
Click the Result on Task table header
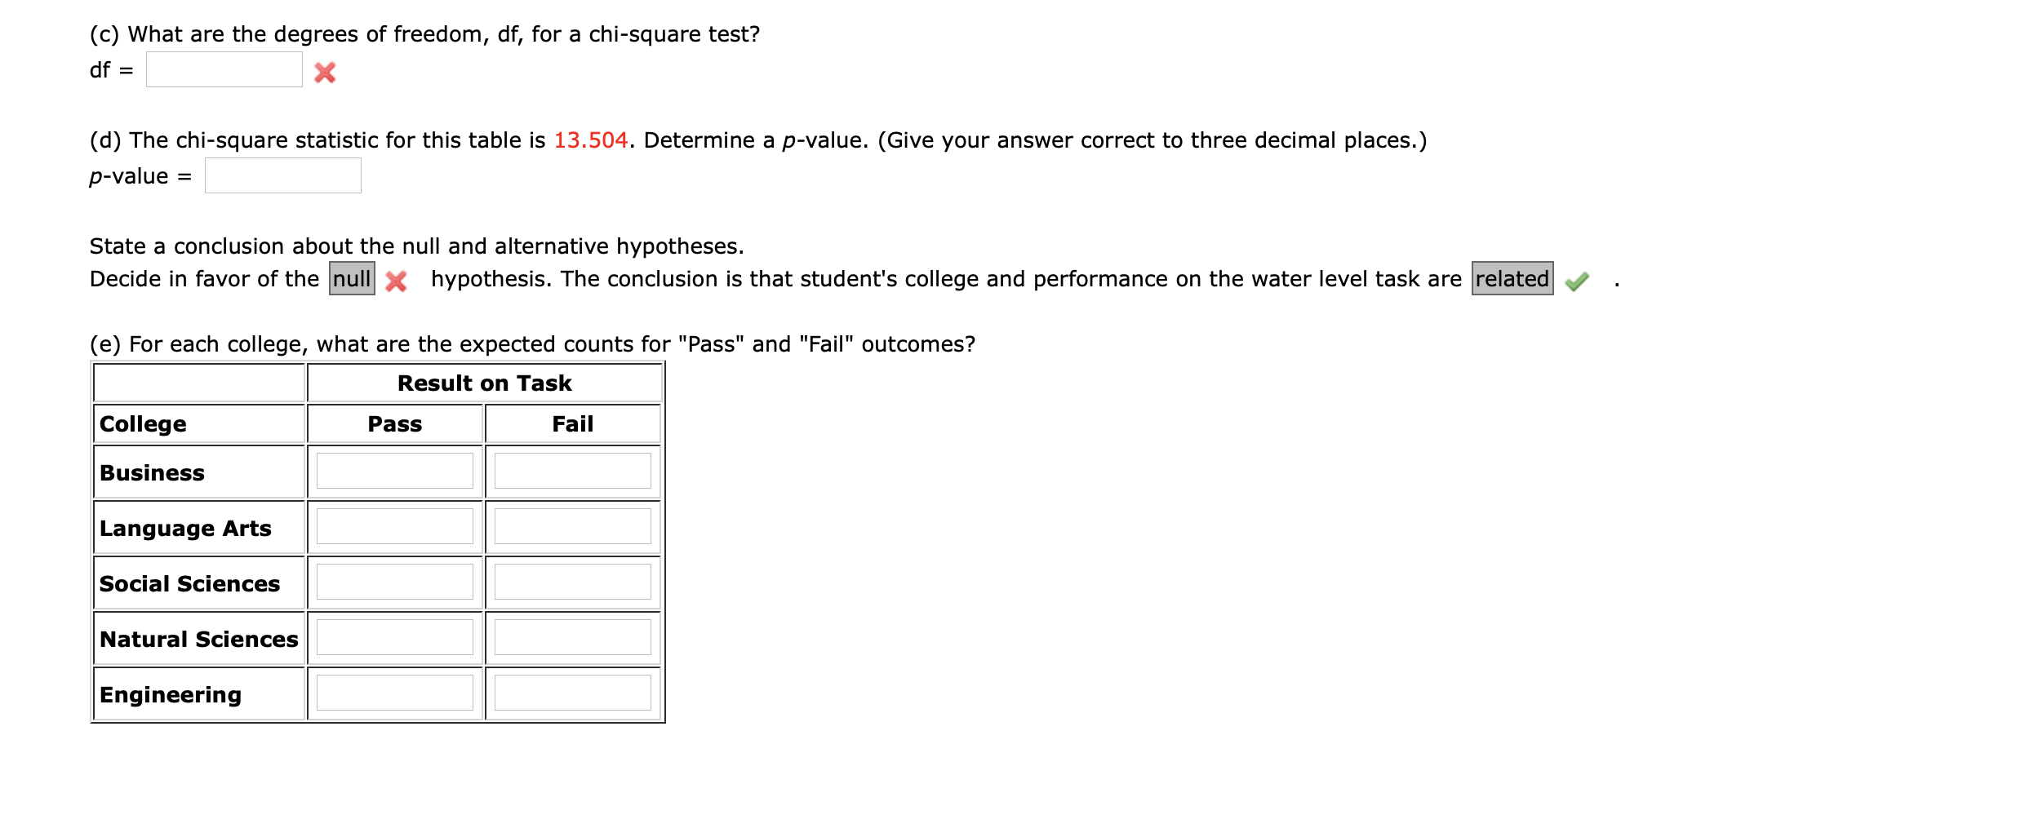484,382
